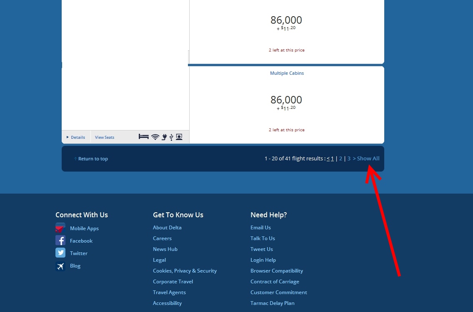Image resolution: width=473 pixels, height=312 pixels.
Task: Select the lower 86,000 miles fare
Action: 286,100
